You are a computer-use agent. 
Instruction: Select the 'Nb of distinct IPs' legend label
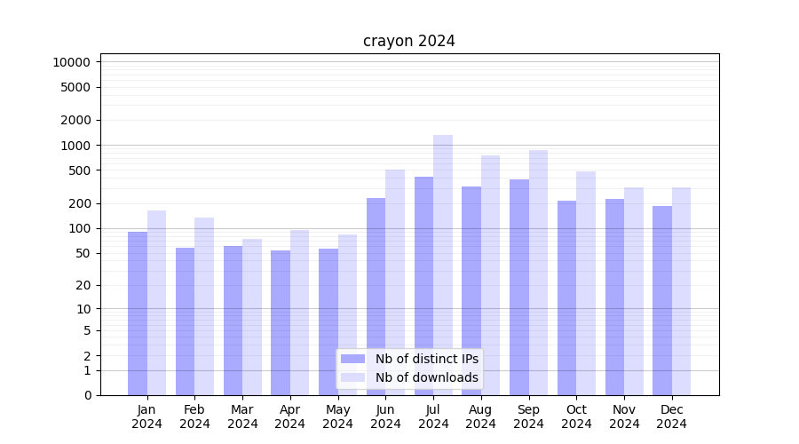point(426,359)
